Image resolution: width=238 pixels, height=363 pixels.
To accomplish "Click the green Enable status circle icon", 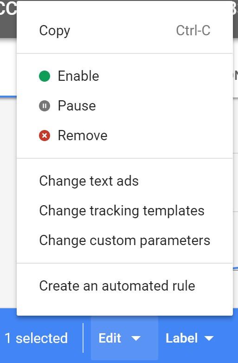I will pos(45,76).
